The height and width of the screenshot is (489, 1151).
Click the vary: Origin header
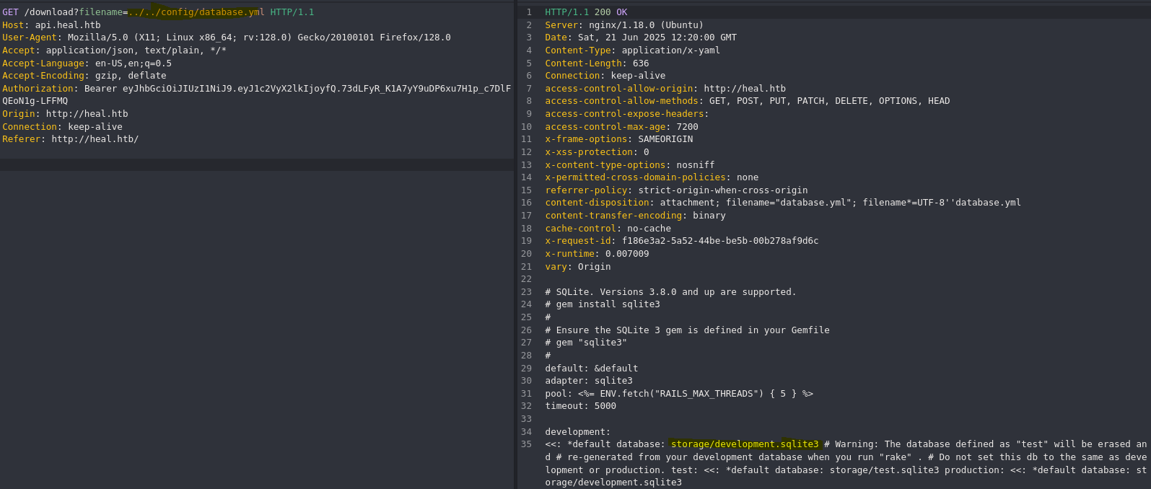(577, 267)
